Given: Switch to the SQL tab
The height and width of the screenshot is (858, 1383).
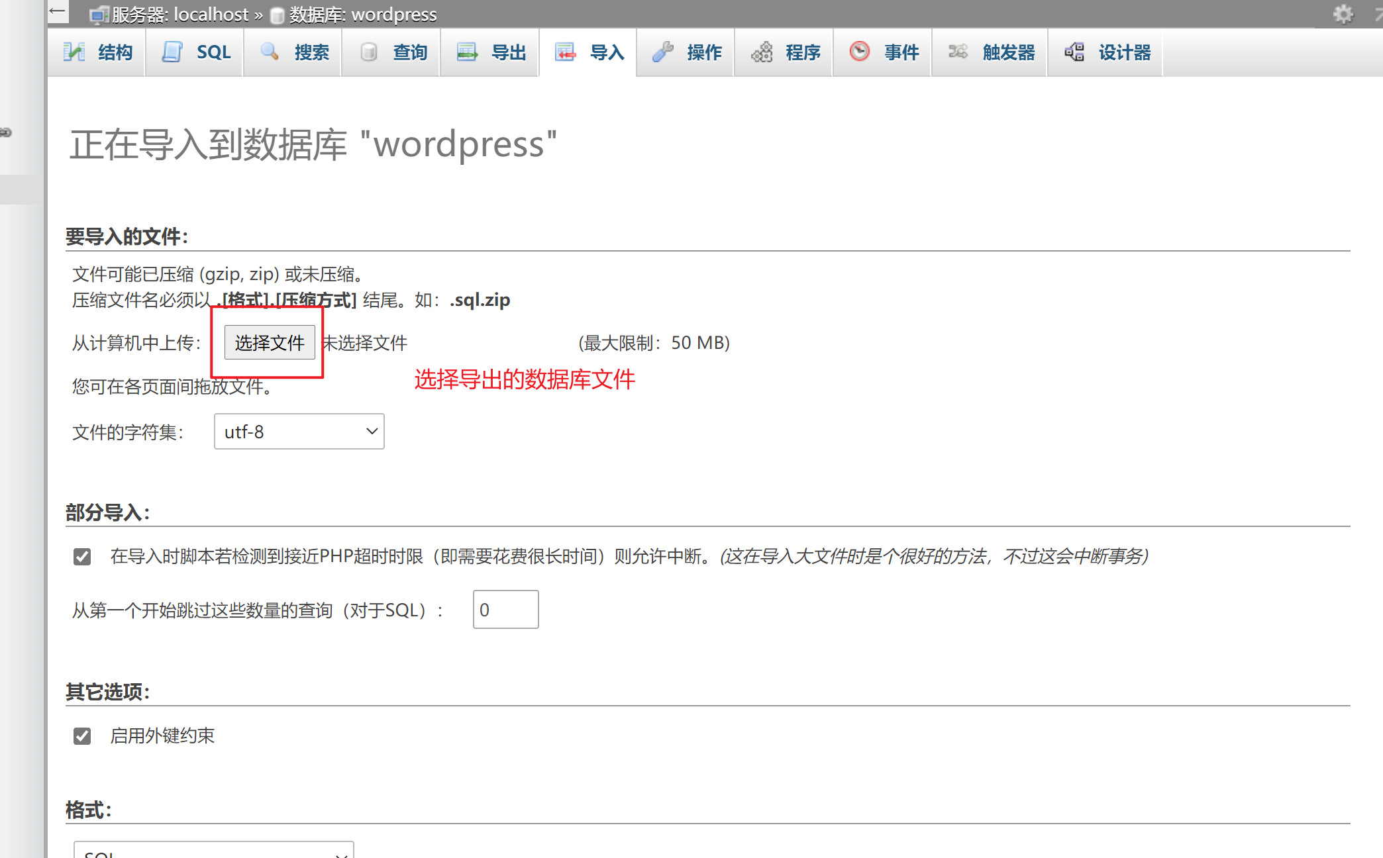Looking at the screenshot, I should (195, 52).
